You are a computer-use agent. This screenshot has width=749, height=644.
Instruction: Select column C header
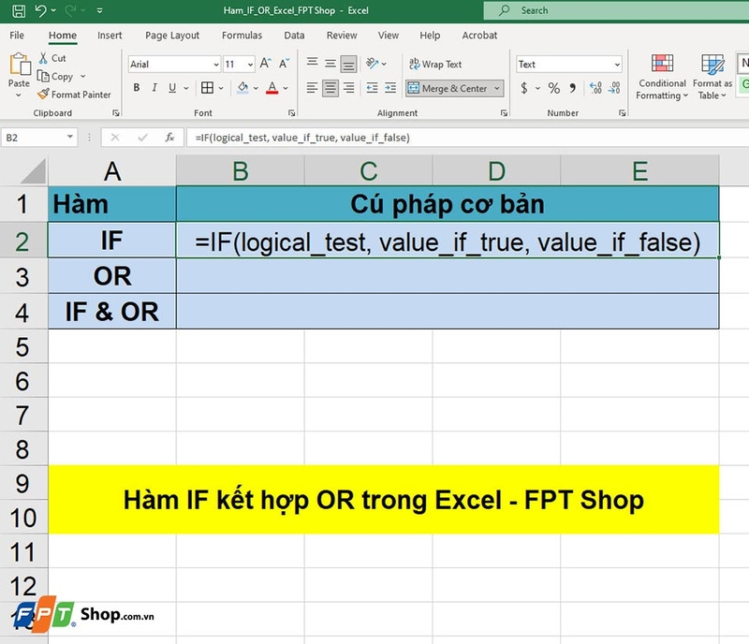368,171
